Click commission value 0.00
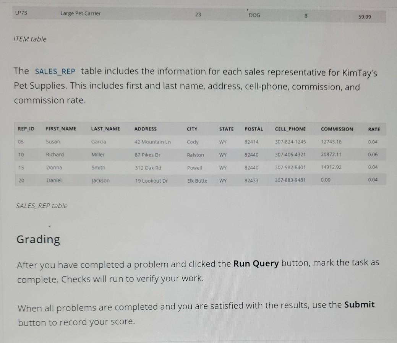The image size is (397, 343). (326, 180)
